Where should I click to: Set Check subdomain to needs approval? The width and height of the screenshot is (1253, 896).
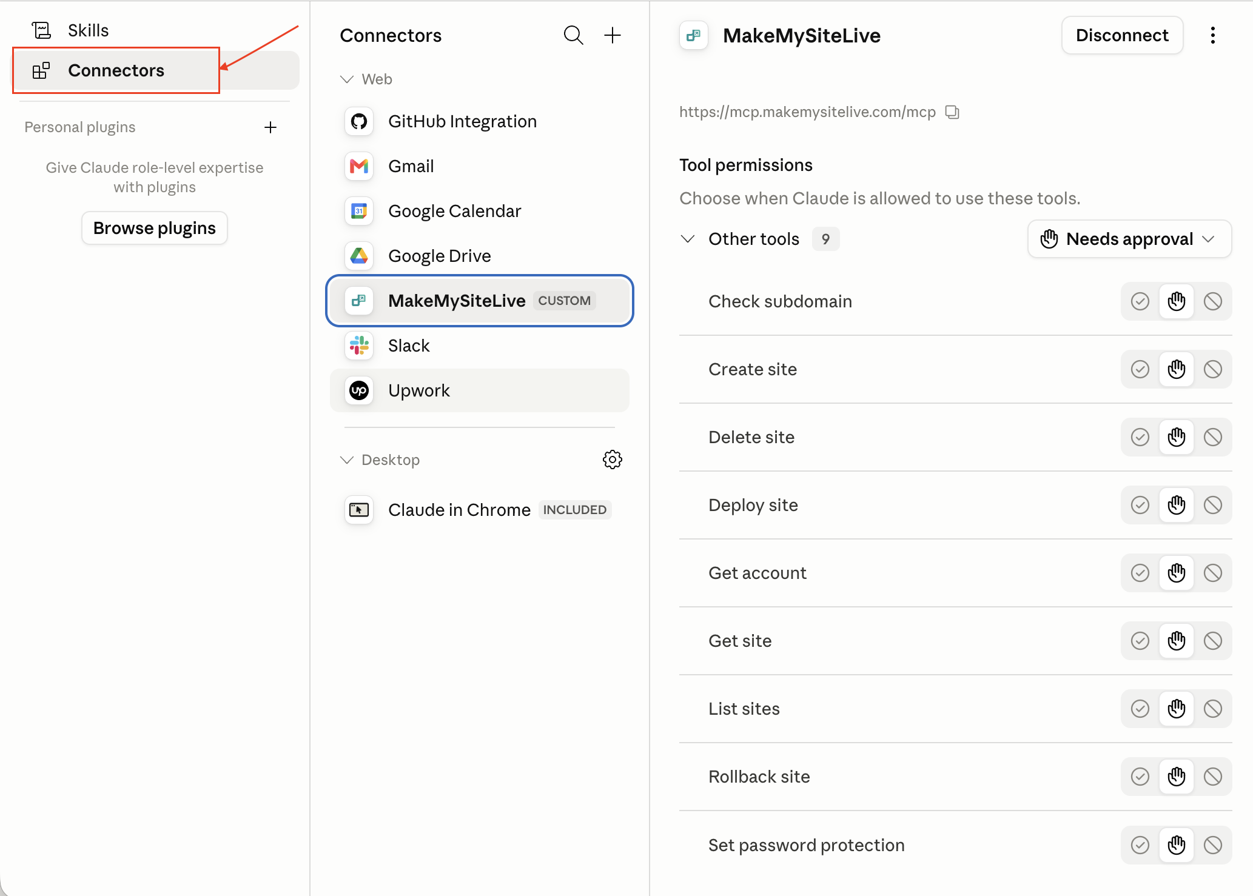click(x=1177, y=301)
